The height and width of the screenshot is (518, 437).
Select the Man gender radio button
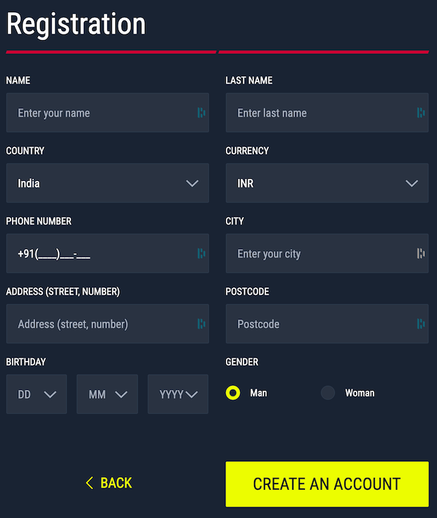point(233,393)
